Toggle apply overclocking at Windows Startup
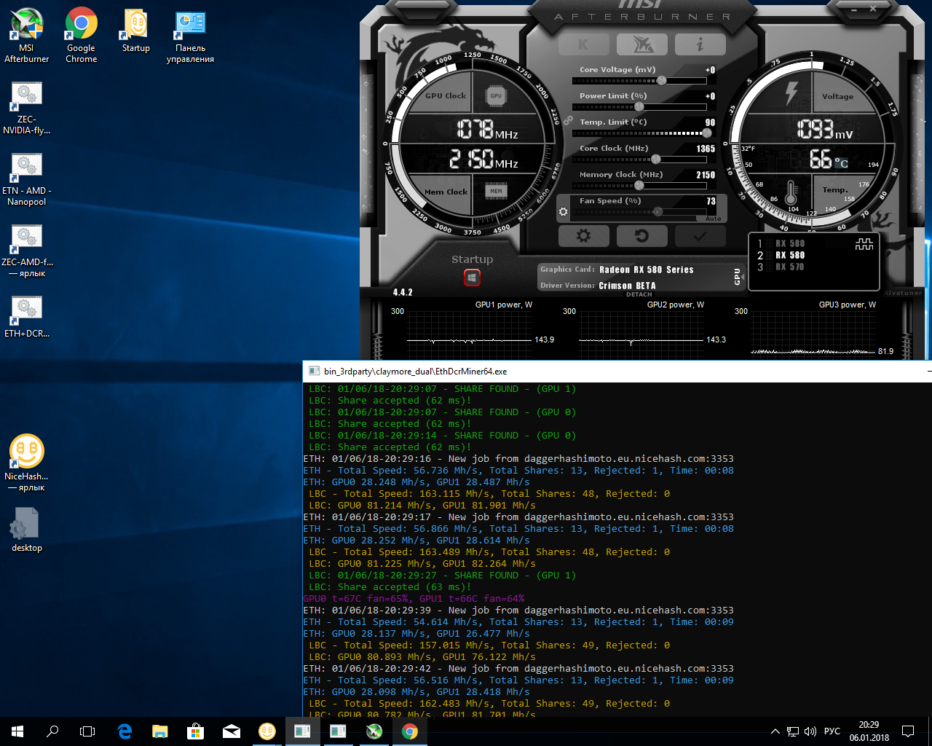Viewport: 932px width, 746px height. (x=472, y=278)
